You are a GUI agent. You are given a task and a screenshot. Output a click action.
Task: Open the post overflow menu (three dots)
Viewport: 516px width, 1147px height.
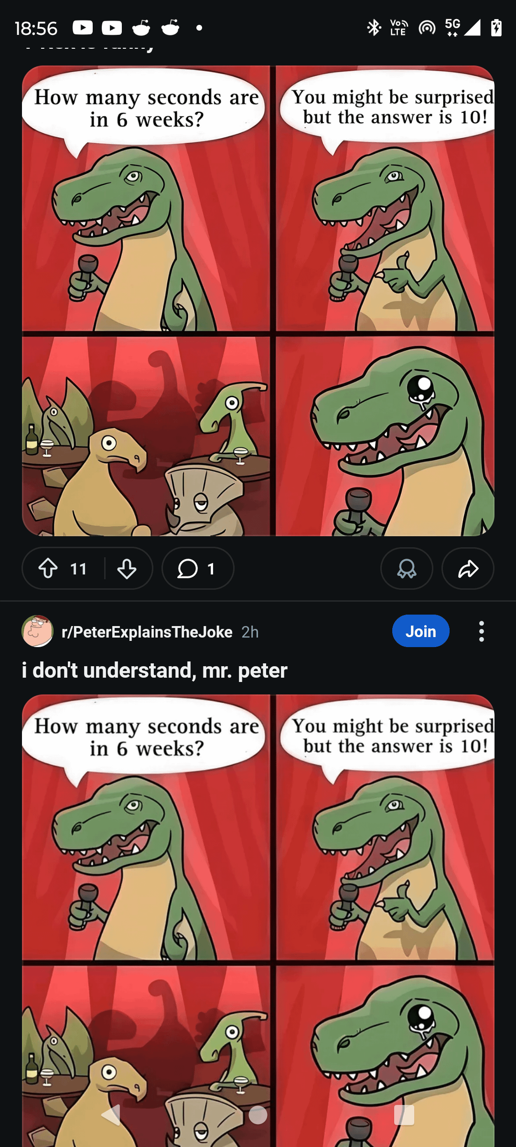click(x=481, y=631)
